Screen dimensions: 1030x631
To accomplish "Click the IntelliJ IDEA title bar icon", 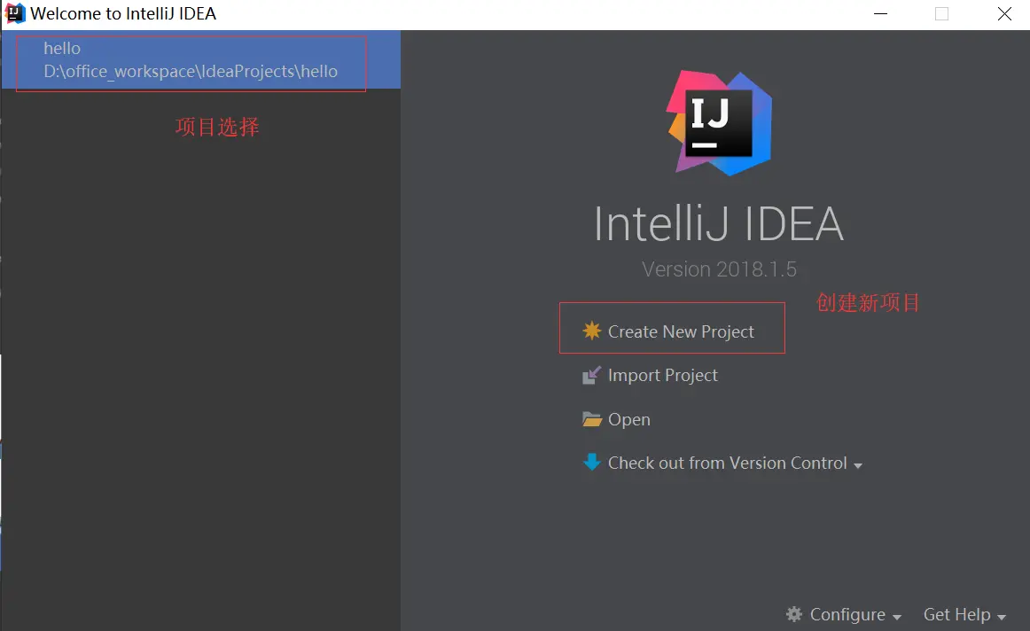I will coord(14,13).
